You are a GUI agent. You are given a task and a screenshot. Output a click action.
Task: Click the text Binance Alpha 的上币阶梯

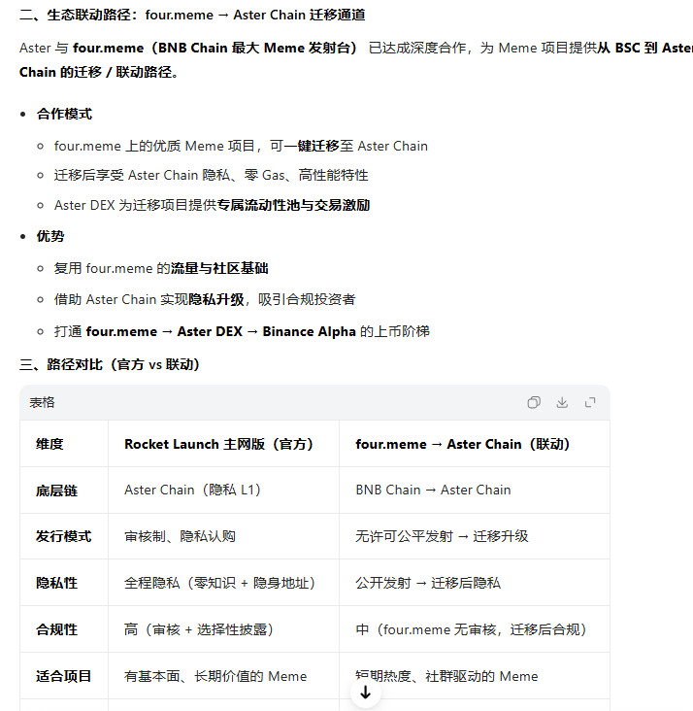[x=346, y=331]
